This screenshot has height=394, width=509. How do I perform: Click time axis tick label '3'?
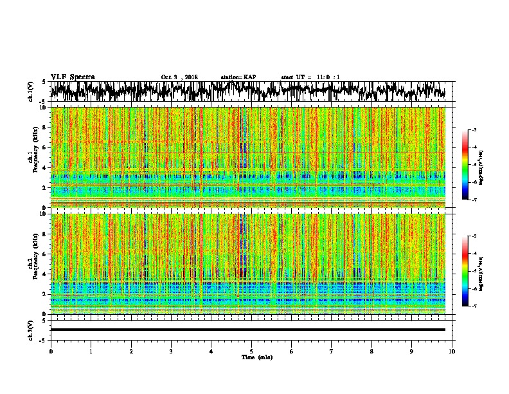click(x=171, y=352)
